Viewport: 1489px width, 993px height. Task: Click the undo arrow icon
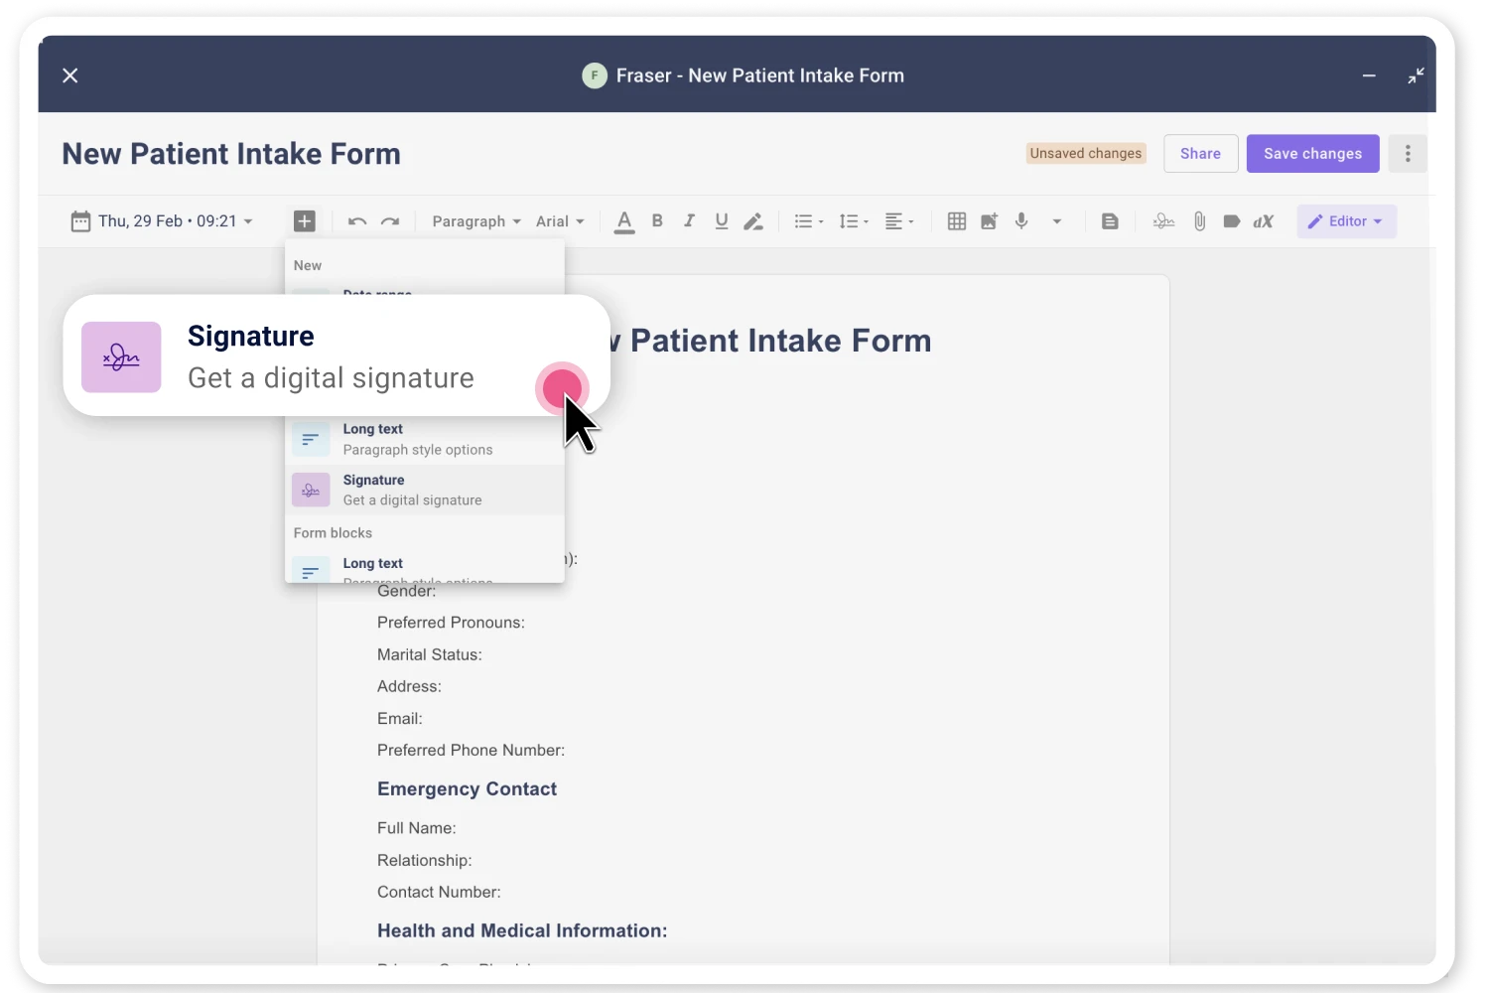356,220
